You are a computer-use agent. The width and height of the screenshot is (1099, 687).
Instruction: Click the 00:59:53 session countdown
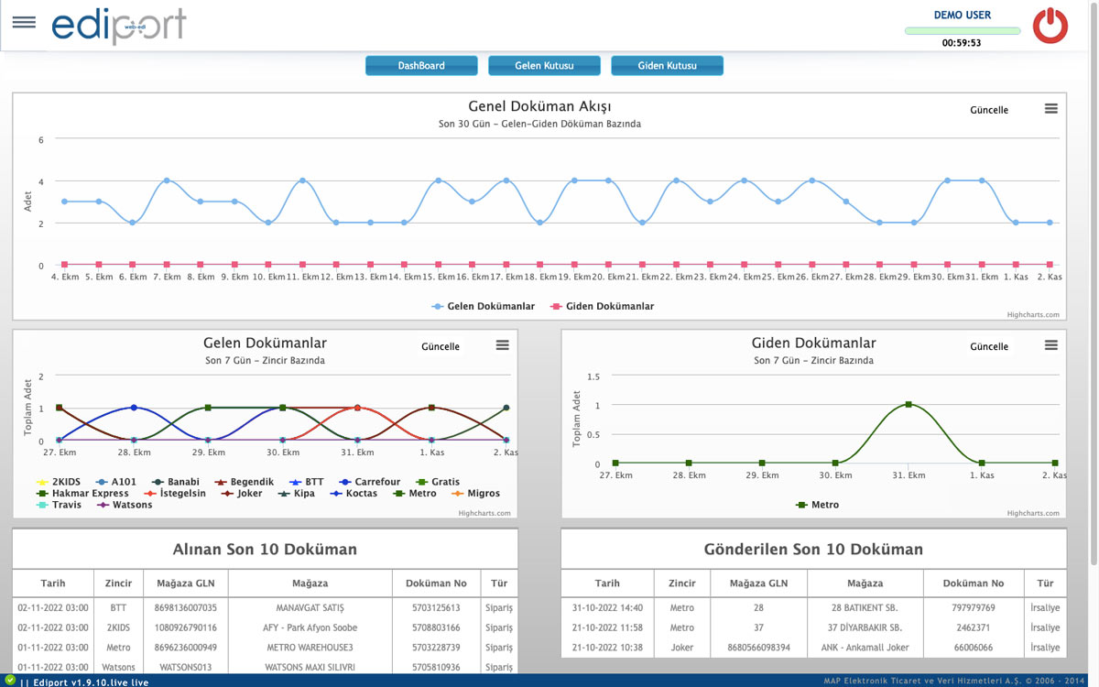[x=962, y=43]
